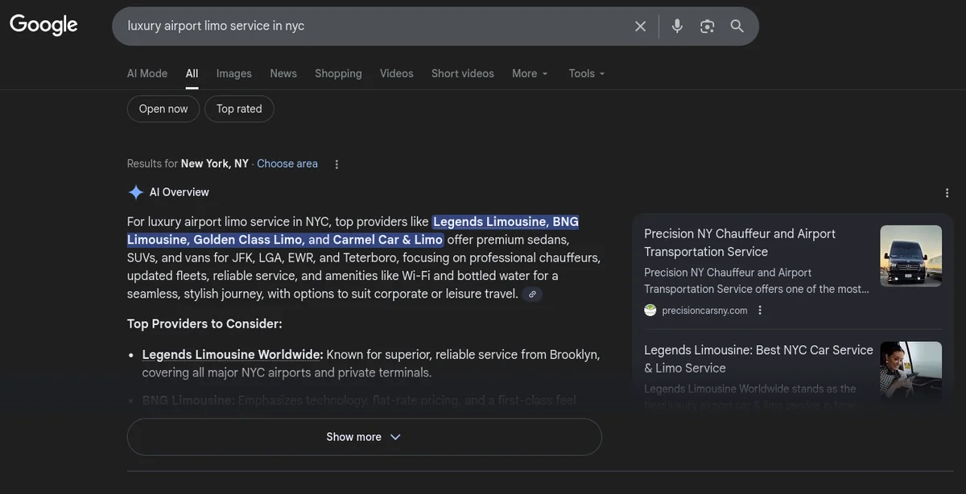
Task: Open the share link icon after the AI summary
Action: point(532,294)
